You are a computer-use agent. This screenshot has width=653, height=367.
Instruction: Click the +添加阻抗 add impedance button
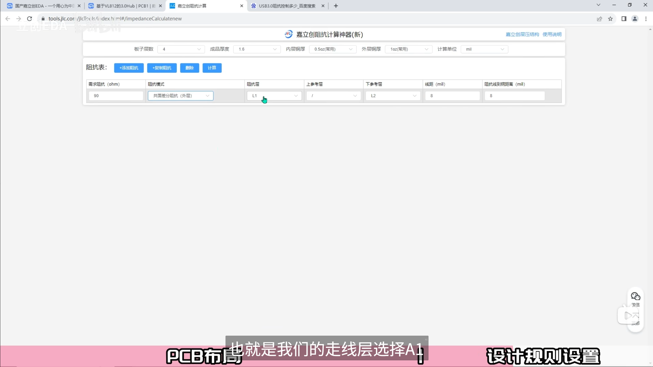[x=129, y=68]
